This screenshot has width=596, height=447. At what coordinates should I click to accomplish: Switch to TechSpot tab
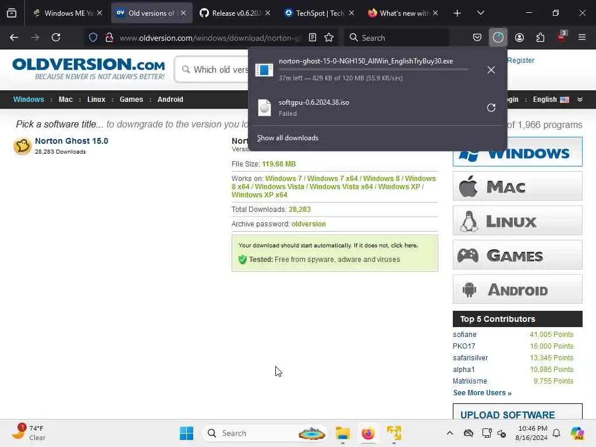pyautogui.click(x=320, y=13)
